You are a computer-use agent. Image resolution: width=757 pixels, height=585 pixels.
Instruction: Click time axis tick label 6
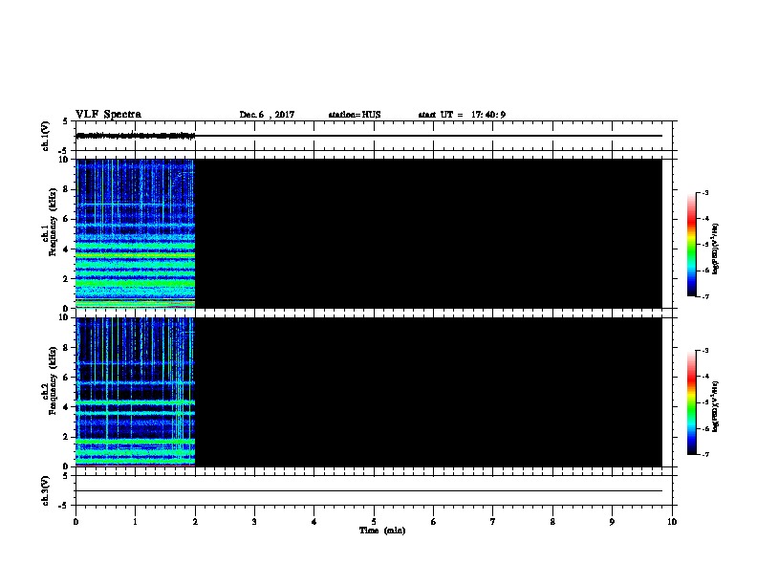tap(434, 522)
